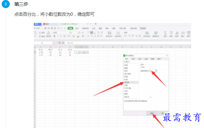Viewport: 204px width, 128px height.
Task: Click the Paste clipboard icon
Action: (x=35, y=33)
